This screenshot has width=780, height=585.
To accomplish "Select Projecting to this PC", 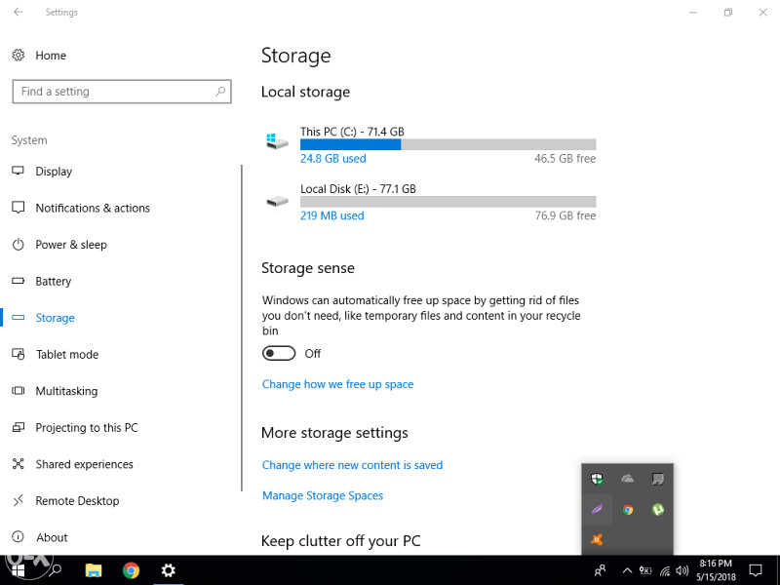I will click(x=87, y=427).
